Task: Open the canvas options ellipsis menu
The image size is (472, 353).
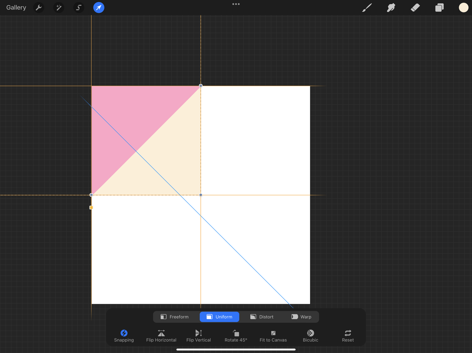Action: [236, 4]
